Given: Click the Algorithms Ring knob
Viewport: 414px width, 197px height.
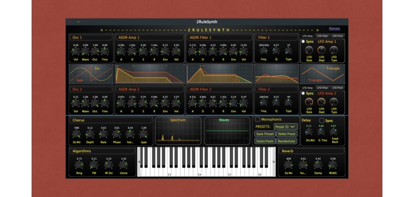Looking at the screenshot, I should [79, 165].
